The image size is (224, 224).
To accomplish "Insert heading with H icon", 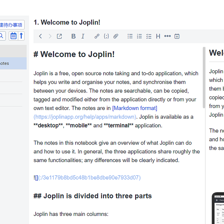I will (158, 36).
